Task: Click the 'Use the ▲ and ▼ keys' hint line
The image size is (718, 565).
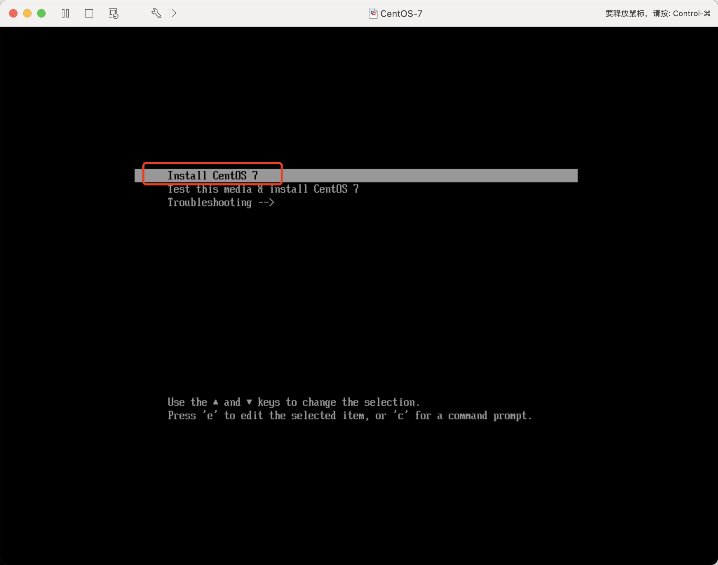Action: click(293, 402)
